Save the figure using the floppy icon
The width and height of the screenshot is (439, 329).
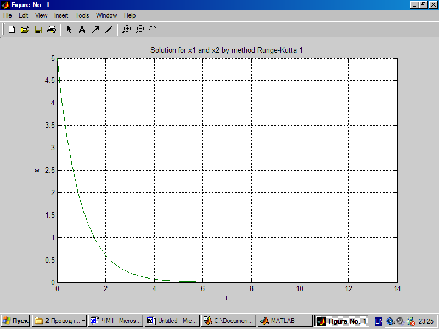click(x=38, y=30)
